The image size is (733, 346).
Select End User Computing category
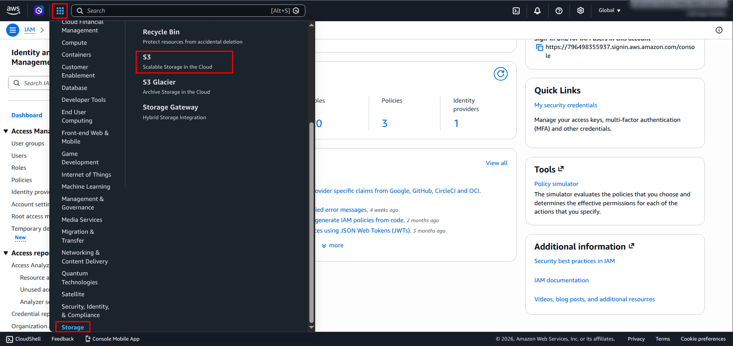point(77,116)
